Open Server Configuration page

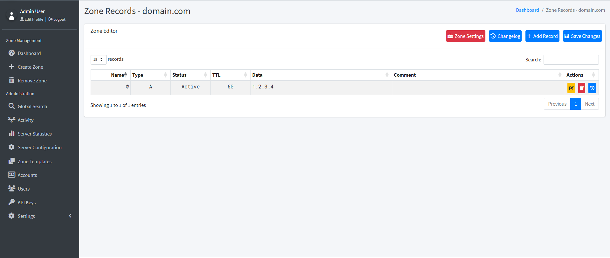(40, 148)
